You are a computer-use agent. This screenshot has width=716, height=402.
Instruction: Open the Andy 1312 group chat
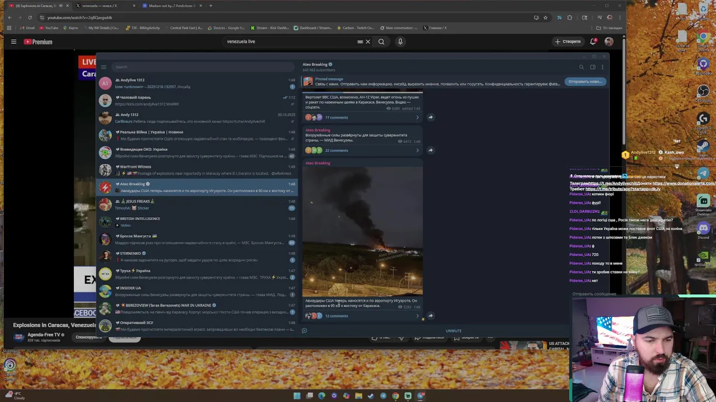pos(197,118)
